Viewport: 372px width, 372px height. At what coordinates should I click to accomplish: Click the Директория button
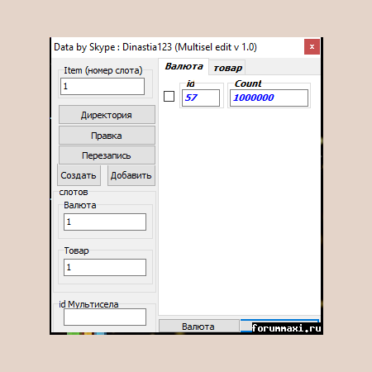[107, 115]
